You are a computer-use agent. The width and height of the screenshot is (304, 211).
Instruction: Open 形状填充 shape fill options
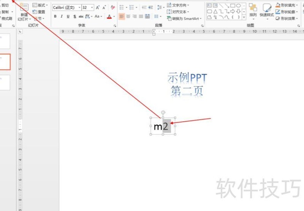(287, 5)
